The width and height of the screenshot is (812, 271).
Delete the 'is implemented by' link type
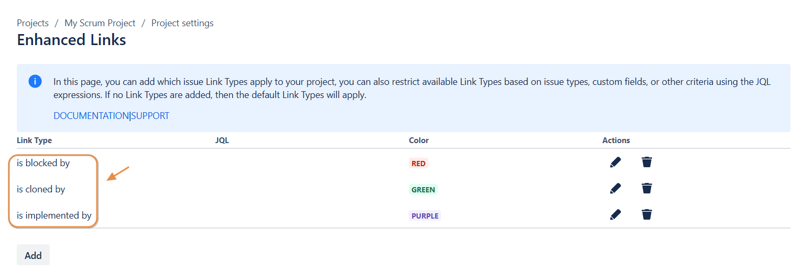(647, 214)
